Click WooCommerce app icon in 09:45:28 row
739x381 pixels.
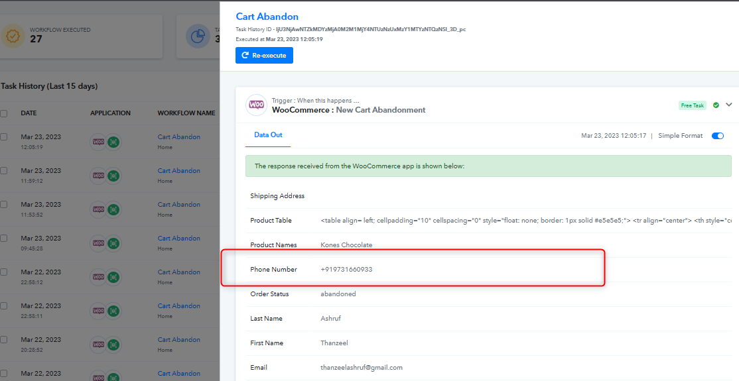pos(98,243)
